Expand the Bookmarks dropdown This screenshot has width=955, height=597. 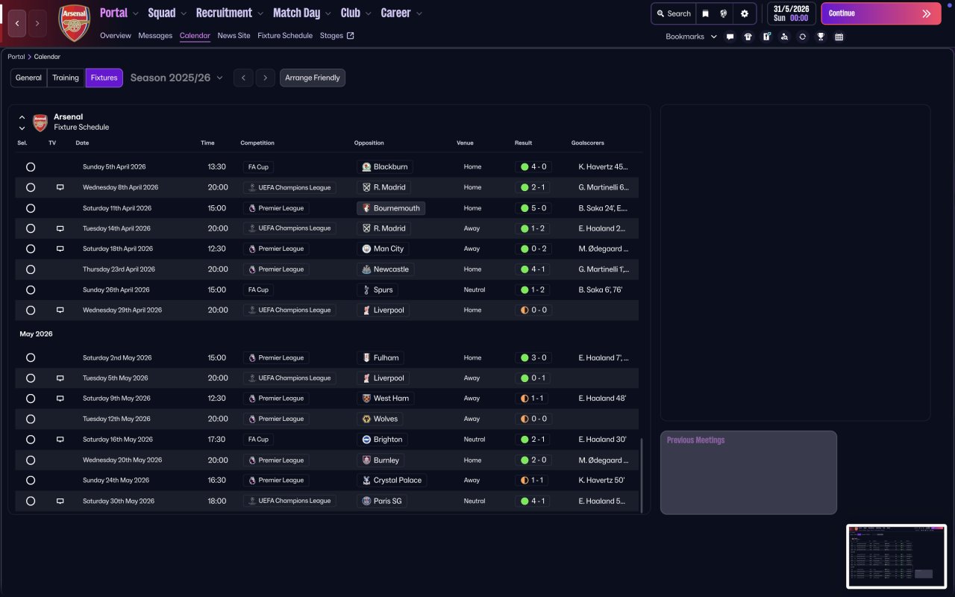[691, 37]
